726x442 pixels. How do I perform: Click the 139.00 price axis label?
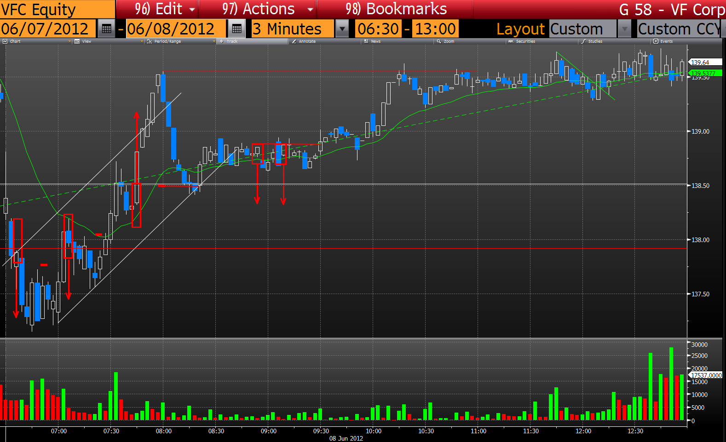tap(701, 131)
